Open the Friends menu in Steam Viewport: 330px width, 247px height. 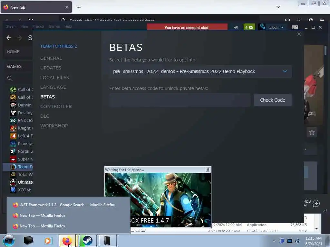point(38,26)
